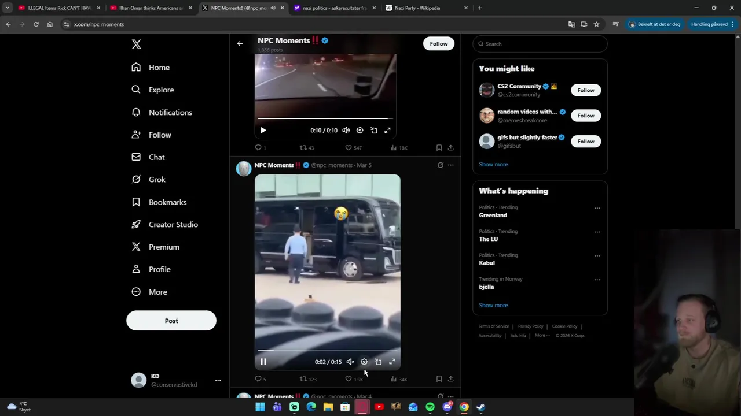Open the Greenland trending topic

point(493,216)
